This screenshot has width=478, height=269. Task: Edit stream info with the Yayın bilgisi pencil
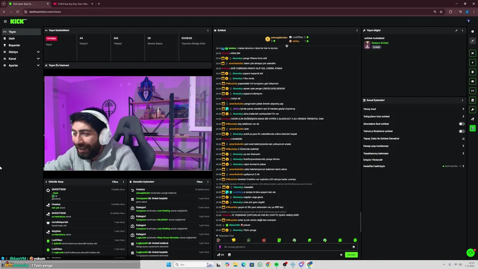coord(456,30)
